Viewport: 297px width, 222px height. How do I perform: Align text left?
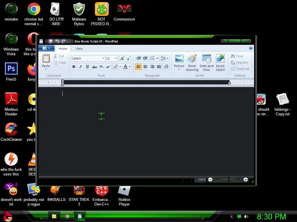click(x=138, y=67)
